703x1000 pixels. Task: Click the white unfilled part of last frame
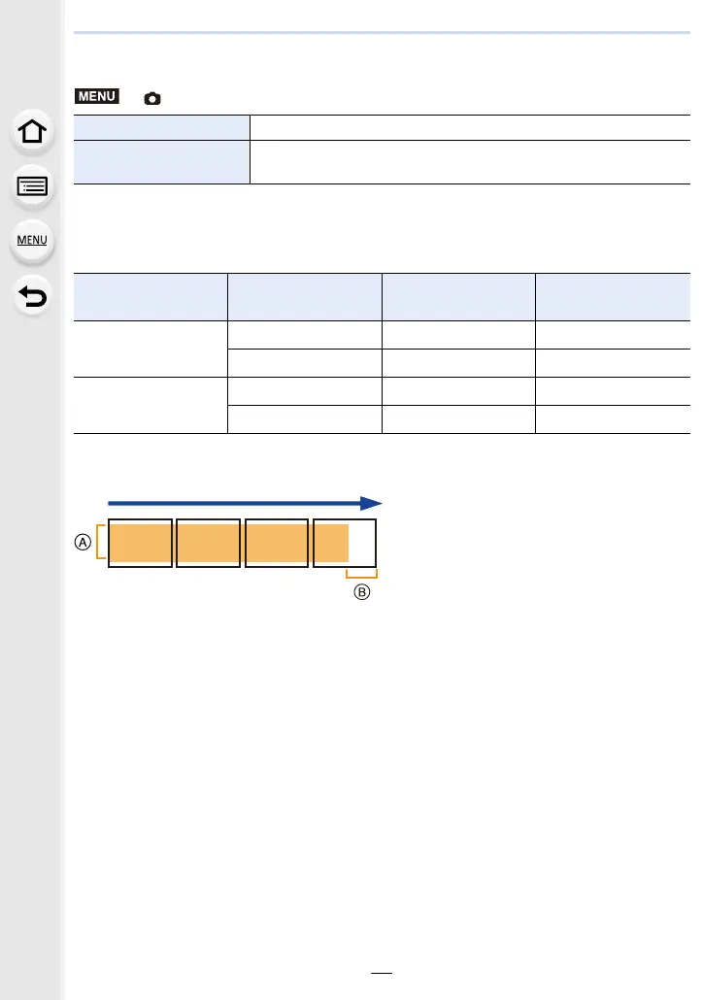[362, 543]
